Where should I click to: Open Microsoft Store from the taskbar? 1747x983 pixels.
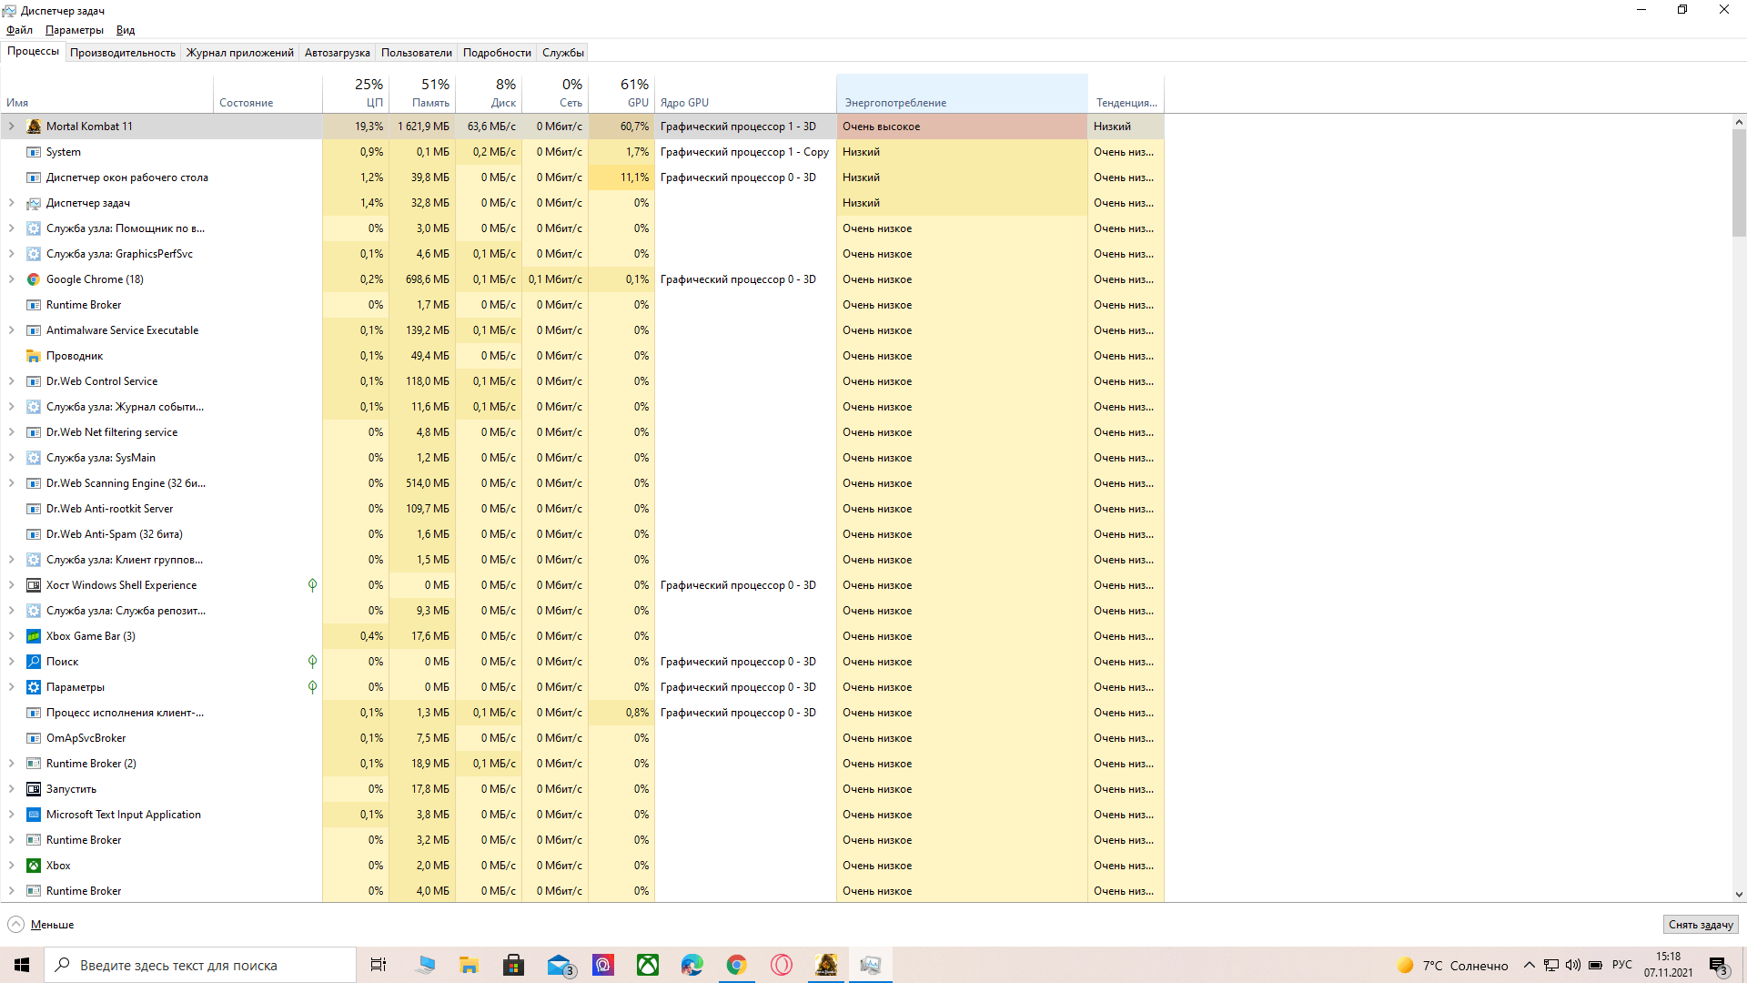(513, 965)
